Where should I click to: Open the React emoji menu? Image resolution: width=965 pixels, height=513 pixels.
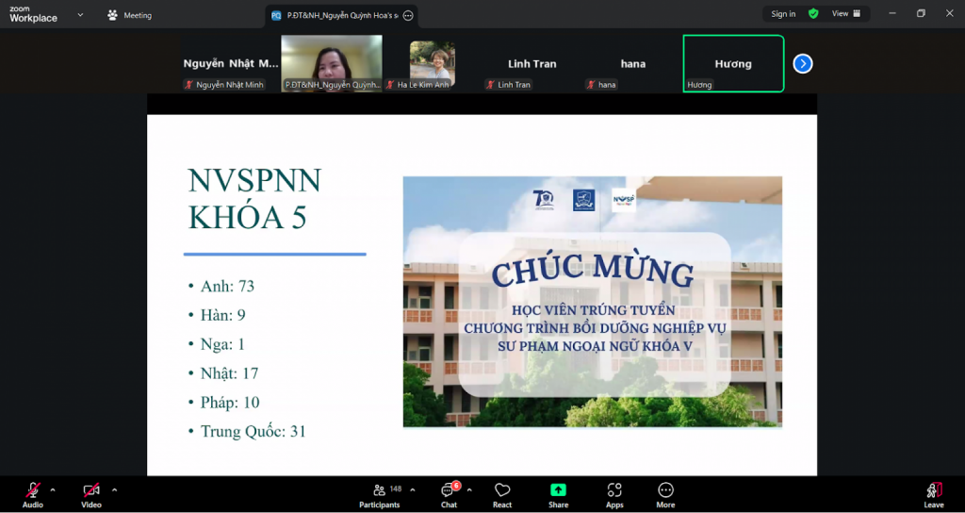click(x=502, y=493)
